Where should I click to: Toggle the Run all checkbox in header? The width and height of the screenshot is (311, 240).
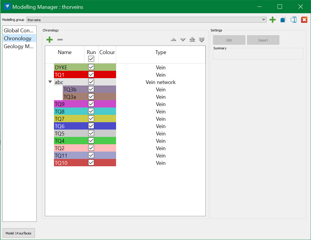pyautogui.click(x=91, y=59)
